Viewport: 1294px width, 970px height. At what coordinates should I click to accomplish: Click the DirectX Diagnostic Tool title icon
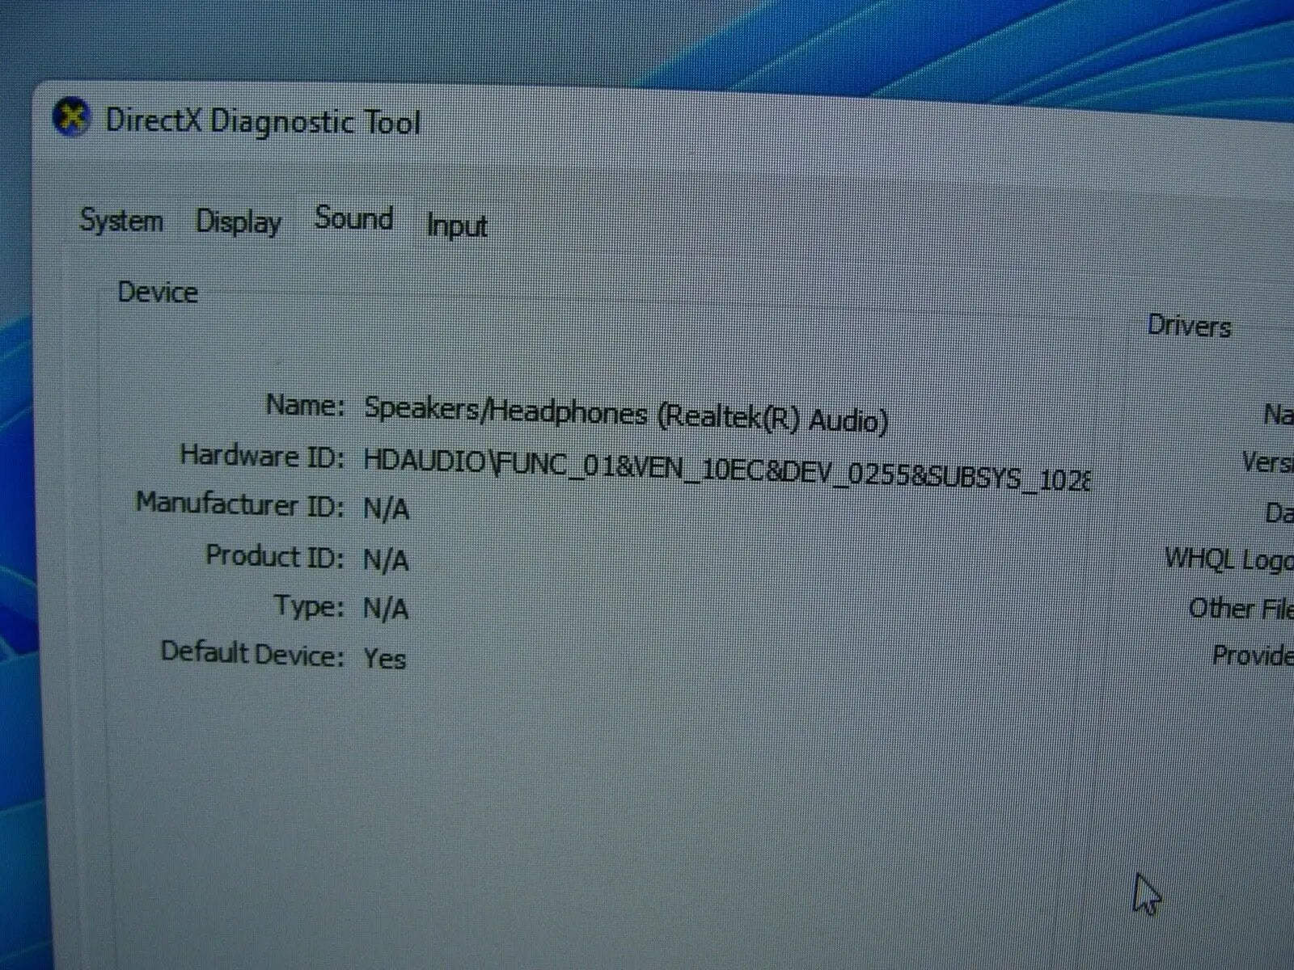[x=71, y=118]
